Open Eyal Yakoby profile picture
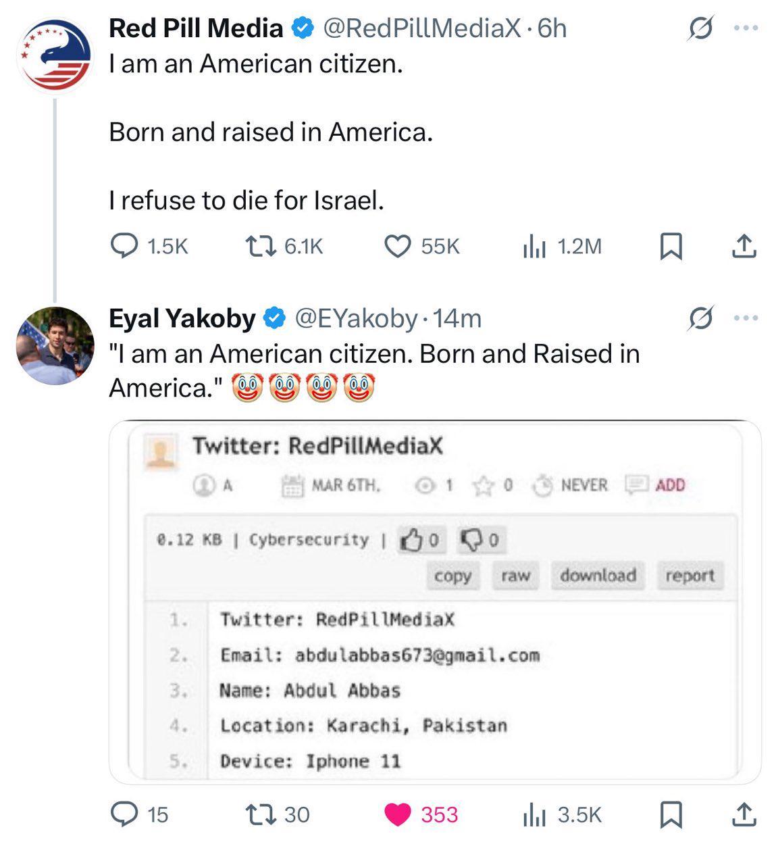The width and height of the screenshot is (778, 844). coord(55,345)
